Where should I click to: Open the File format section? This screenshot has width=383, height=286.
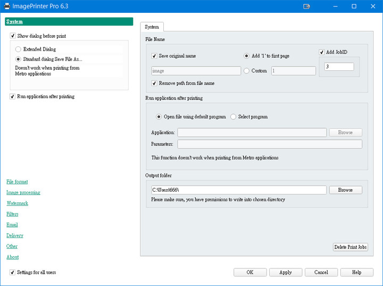click(17, 182)
